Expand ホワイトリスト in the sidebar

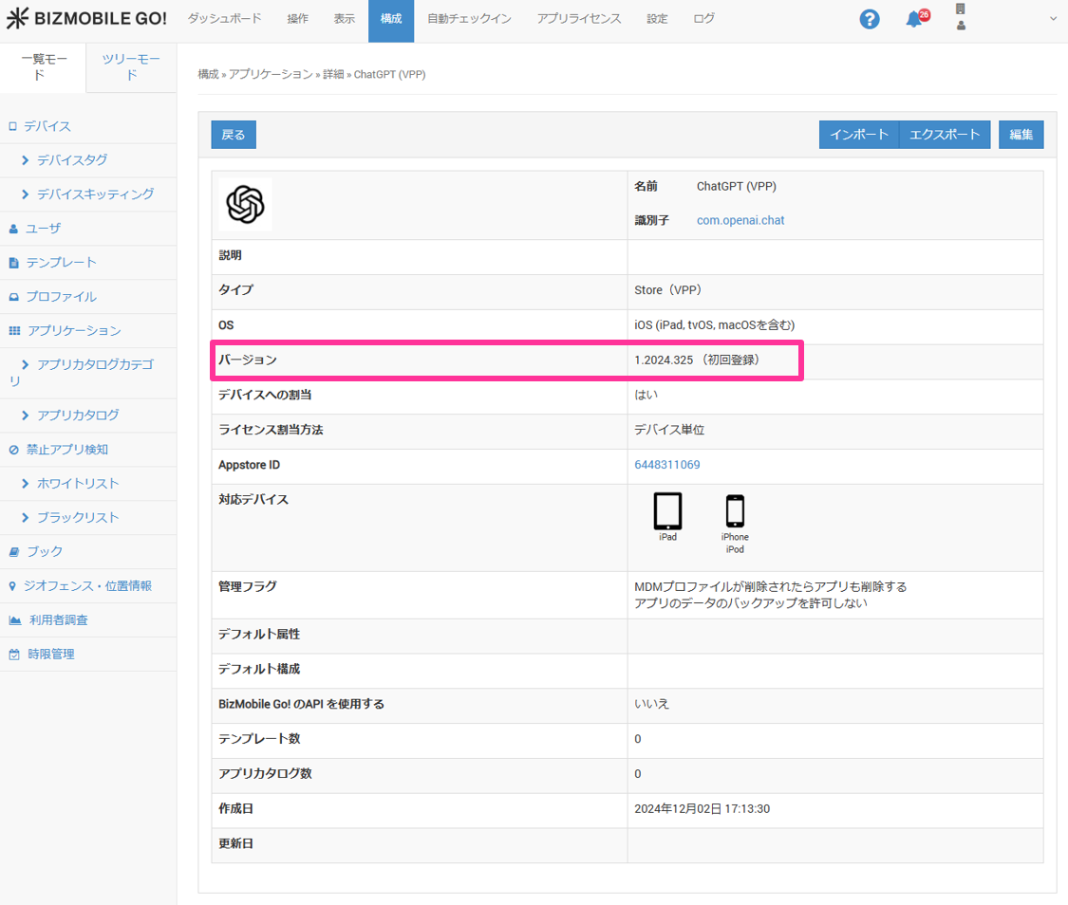coord(77,484)
